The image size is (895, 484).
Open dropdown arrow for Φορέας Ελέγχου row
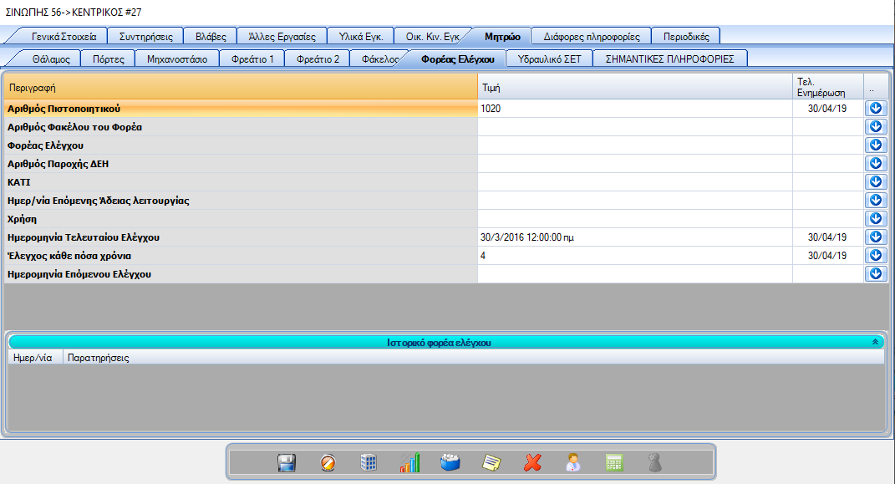pyautogui.click(x=876, y=145)
